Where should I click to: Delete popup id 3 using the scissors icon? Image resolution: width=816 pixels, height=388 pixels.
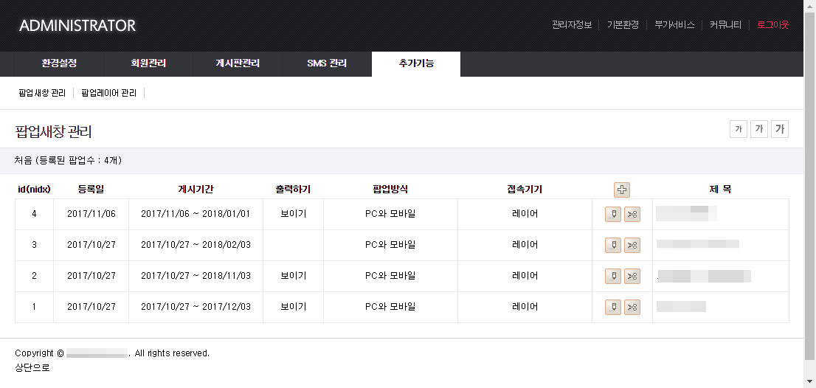click(632, 245)
